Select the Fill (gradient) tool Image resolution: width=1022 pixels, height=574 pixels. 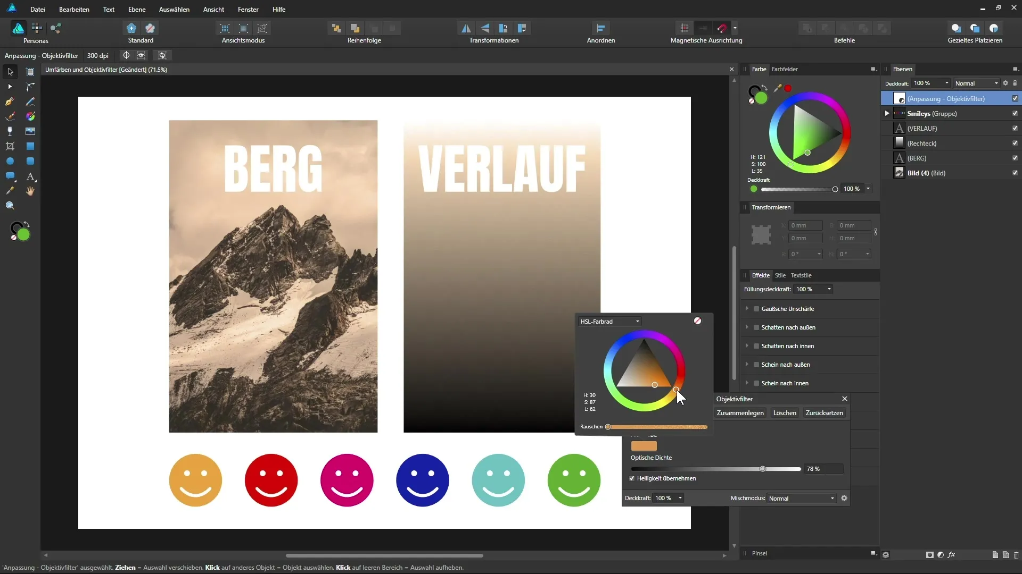[30, 116]
